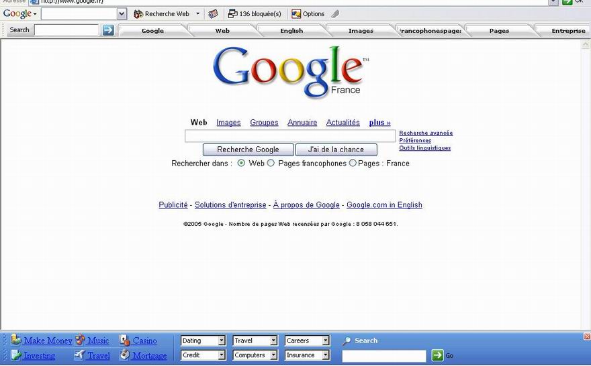Screen dimensions: 591x366
Task: Open the Publicité link
Action: pyautogui.click(x=173, y=204)
